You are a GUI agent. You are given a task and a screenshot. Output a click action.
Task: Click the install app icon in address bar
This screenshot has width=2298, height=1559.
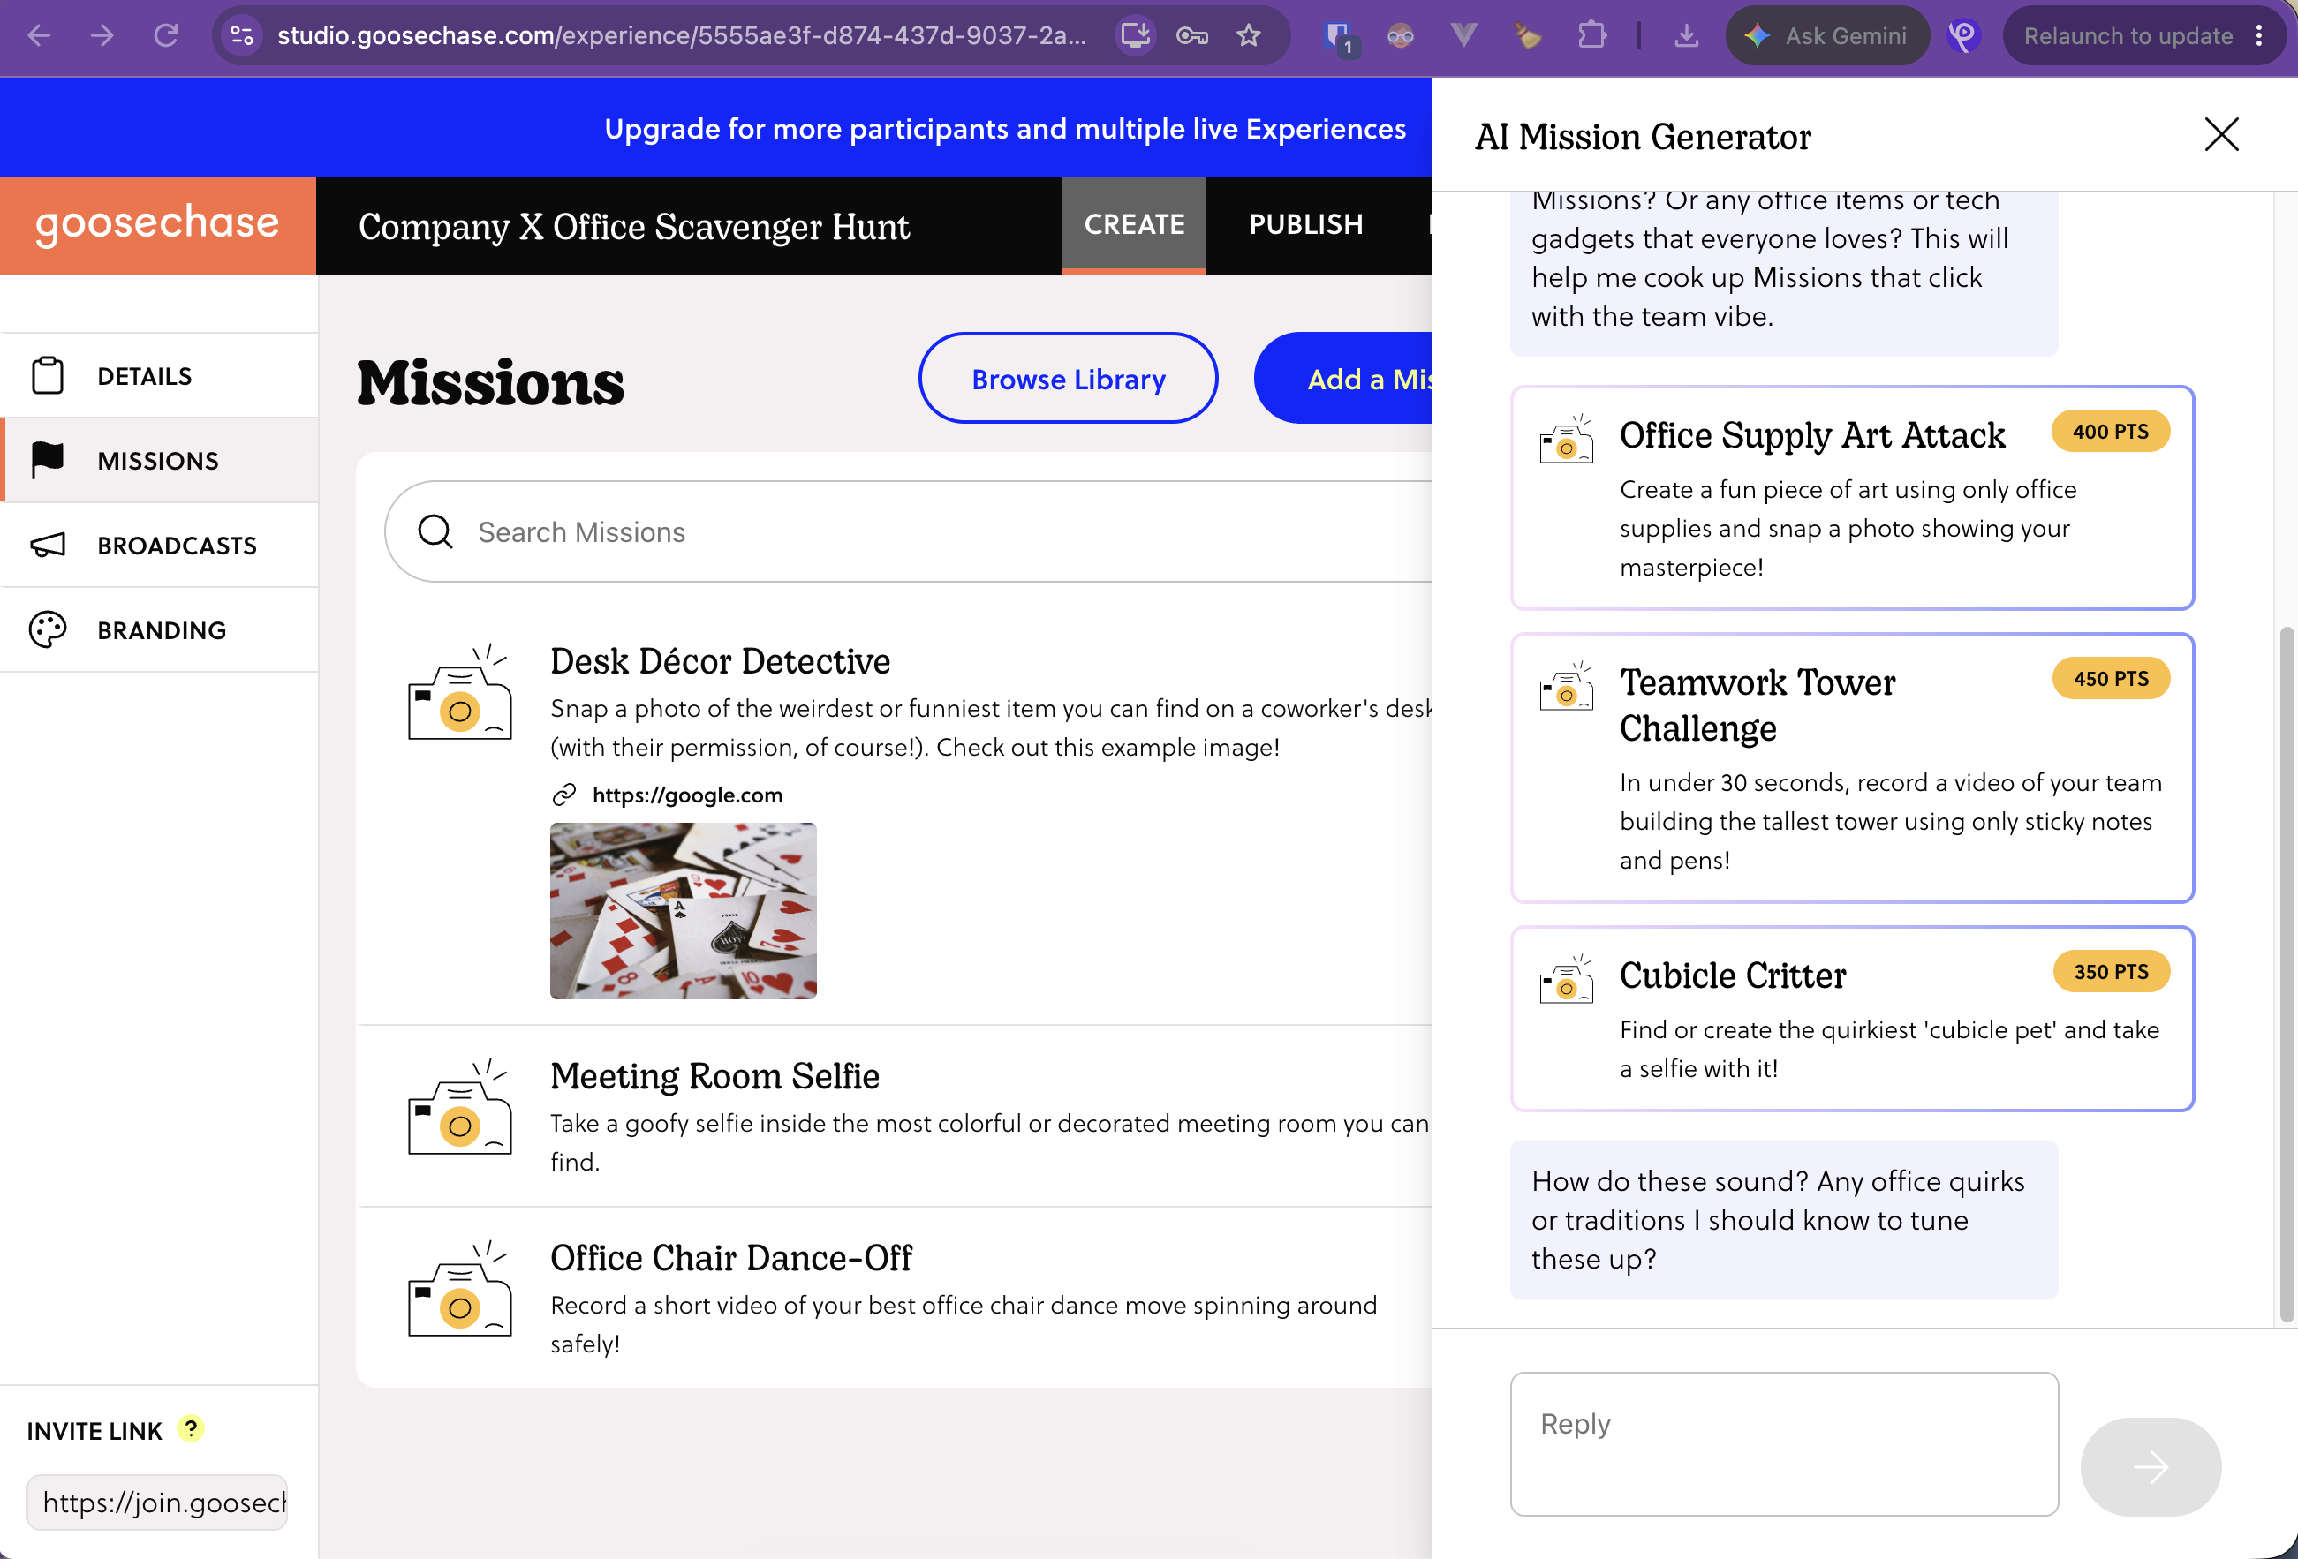pyautogui.click(x=1135, y=35)
